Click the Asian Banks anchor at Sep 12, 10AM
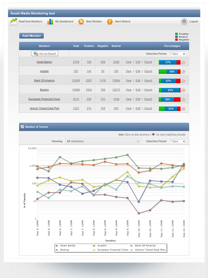This screenshot has width=208, height=278. pos(184,164)
